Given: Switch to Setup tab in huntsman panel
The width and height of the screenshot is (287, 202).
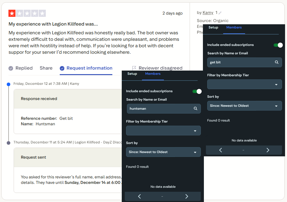Looking at the screenshot, I should click(132, 74).
